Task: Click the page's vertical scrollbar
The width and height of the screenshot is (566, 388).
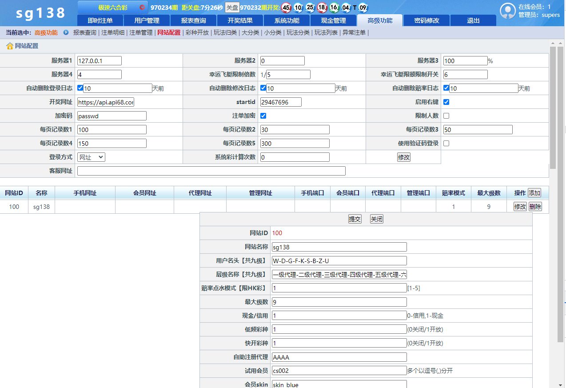Action: [553, 107]
